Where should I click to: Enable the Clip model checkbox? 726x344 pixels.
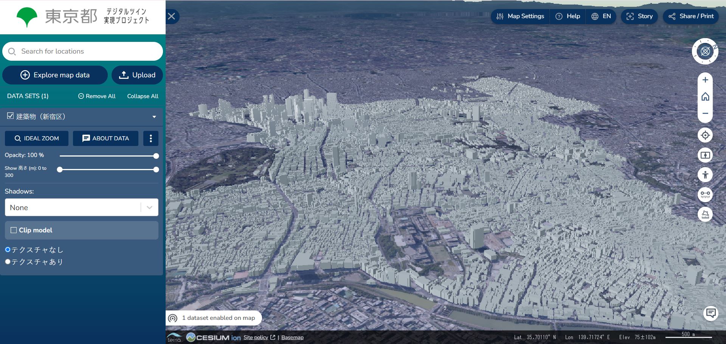tap(14, 230)
